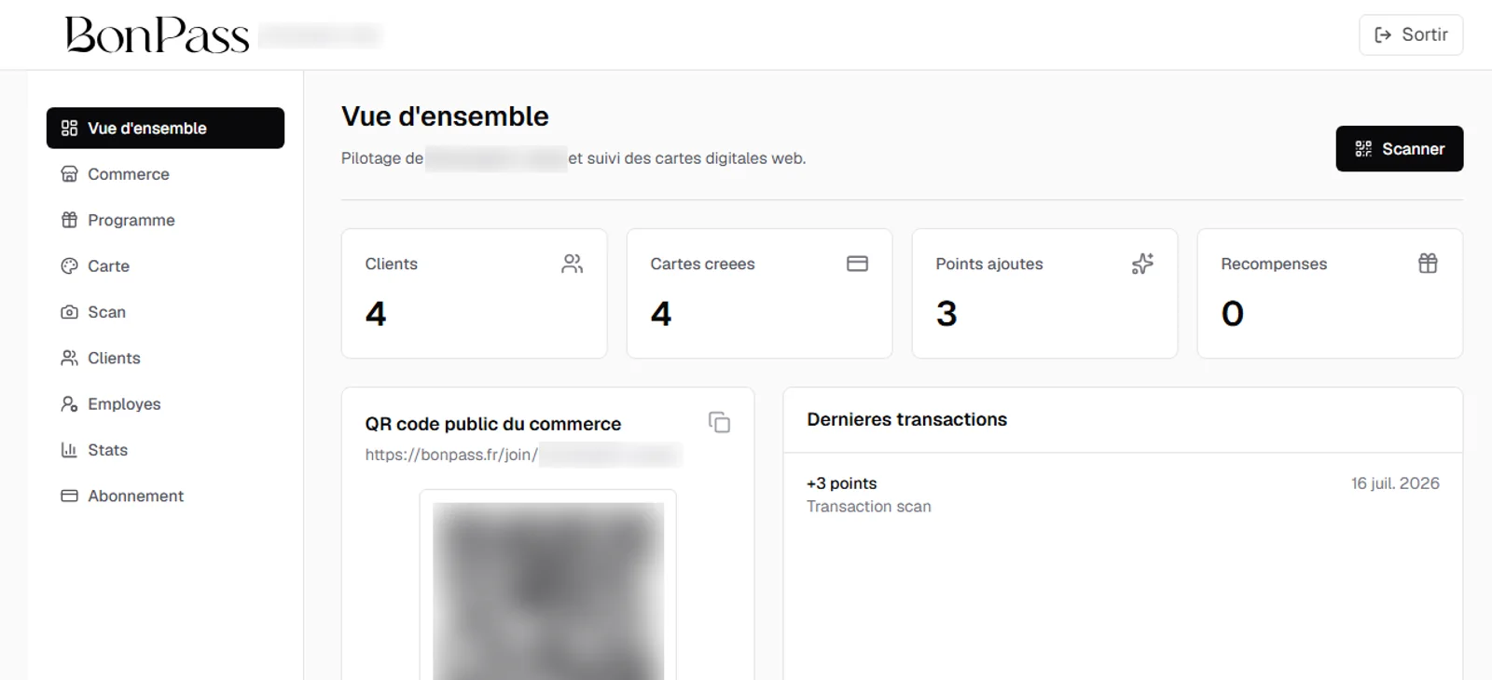Copy the public QR code link
The width and height of the screenshot is (1492, 680).
(x=719, y=423)
